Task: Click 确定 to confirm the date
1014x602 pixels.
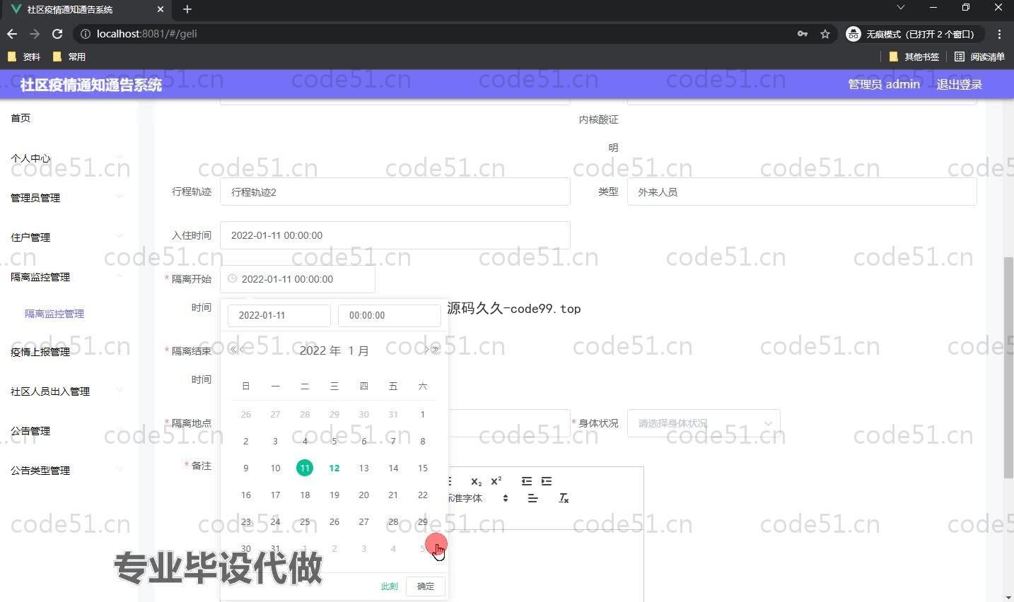Action: coord(426,586)
